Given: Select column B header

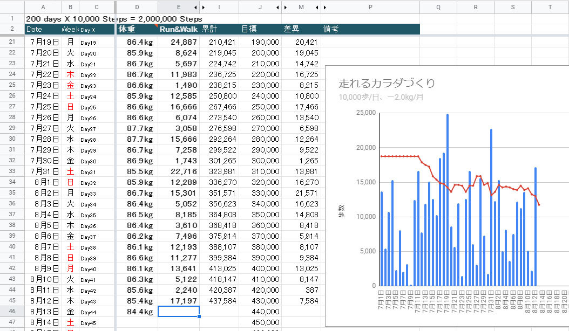Looking at the screenshot, I should [70, 7].
